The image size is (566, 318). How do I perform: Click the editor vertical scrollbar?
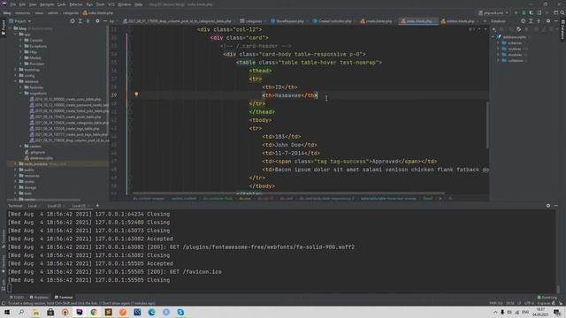click(487, 125)
